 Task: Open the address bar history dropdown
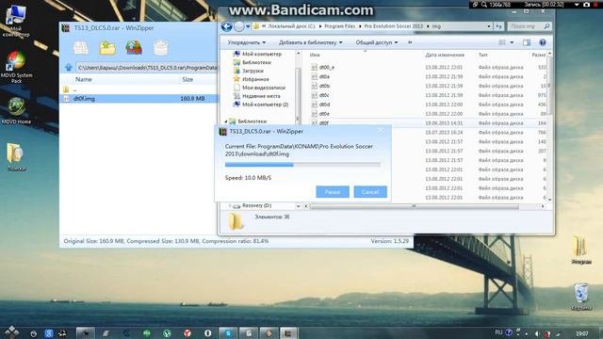(x=488, y=26)
